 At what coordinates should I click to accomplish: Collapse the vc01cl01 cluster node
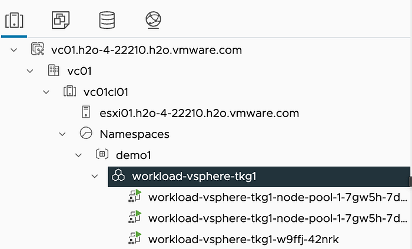tap(46, 92)
